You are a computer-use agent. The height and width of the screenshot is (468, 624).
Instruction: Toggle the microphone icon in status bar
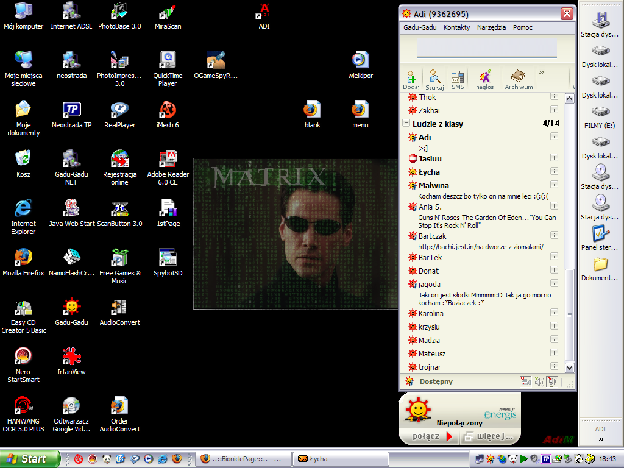(x=551, y=381)
